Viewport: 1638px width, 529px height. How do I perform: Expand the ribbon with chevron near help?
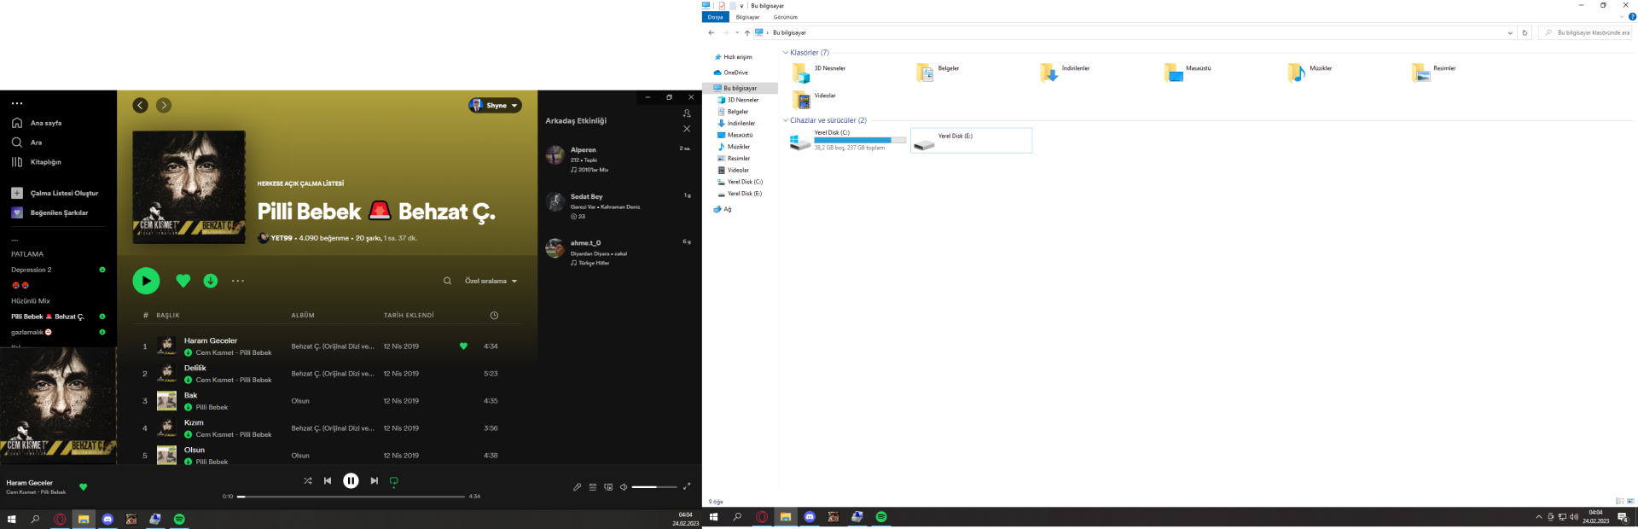[1622, 17]
